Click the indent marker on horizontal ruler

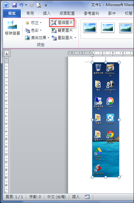[92, 53]
